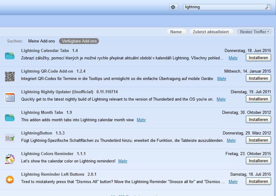
Task: Install Lightning QR-Code Add-on
Action: 258,78
